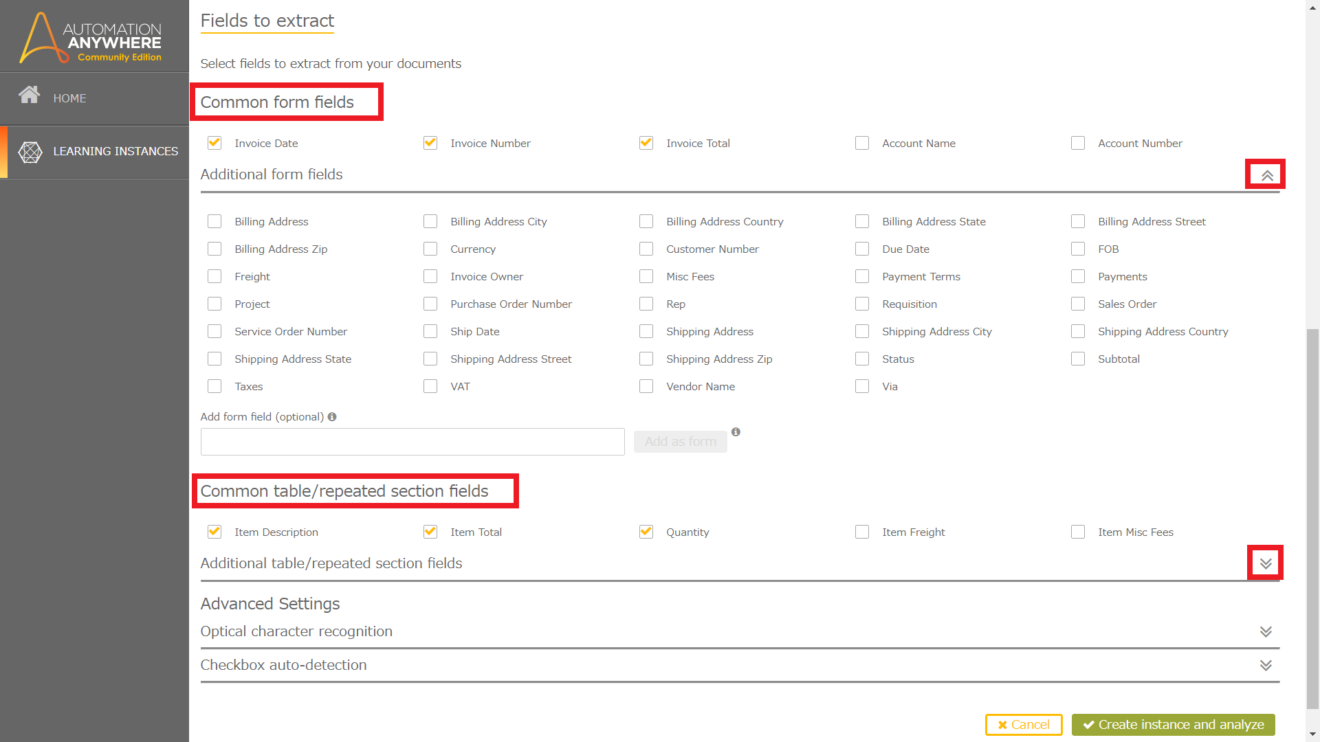Check the Payments field
The width and height of the screenshot is (1320, 742).
[x=1078, y=276]
